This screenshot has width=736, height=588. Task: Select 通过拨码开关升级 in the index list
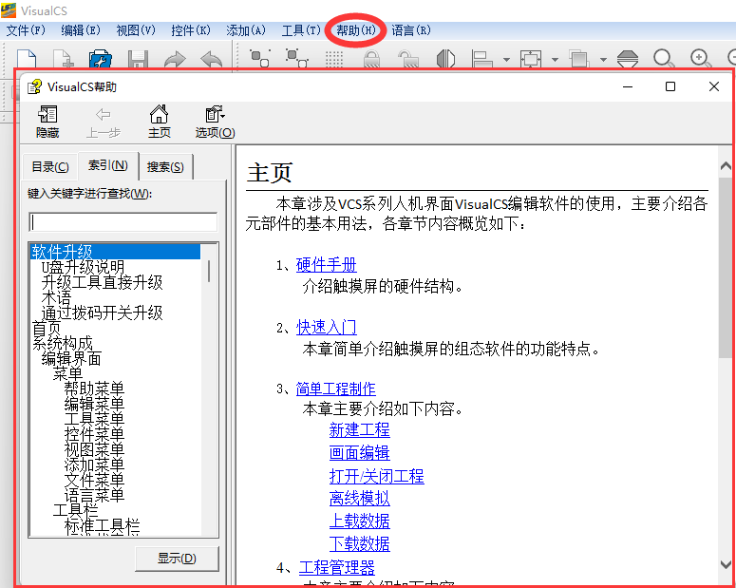click(102, 313)
